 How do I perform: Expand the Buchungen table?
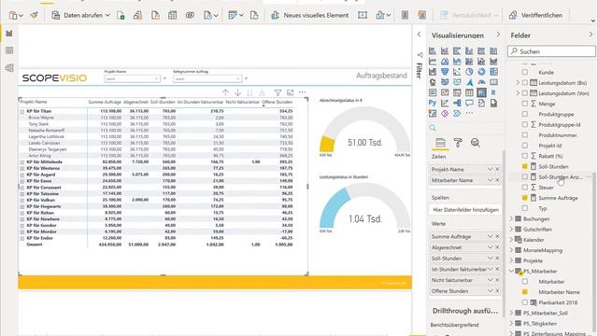[511, 218]
